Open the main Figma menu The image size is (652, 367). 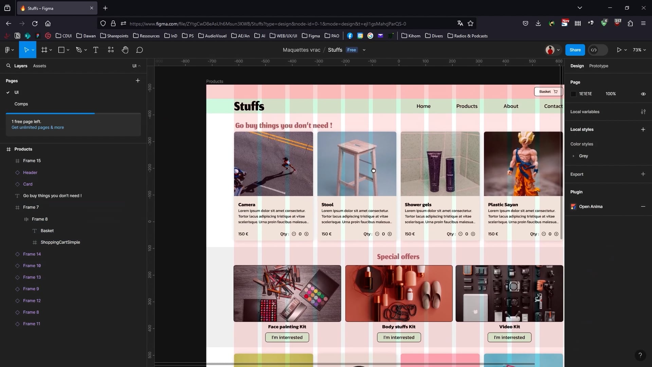8,50
